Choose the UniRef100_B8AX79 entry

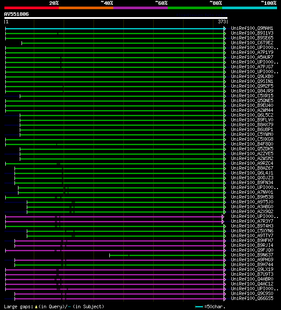[x=252, y=125]
